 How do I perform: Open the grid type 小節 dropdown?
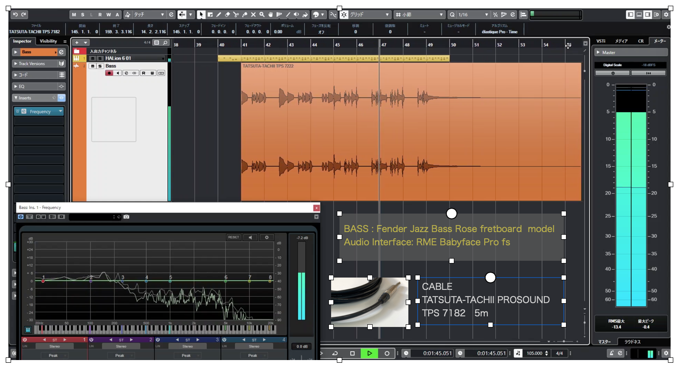click(x=420, y=15)
